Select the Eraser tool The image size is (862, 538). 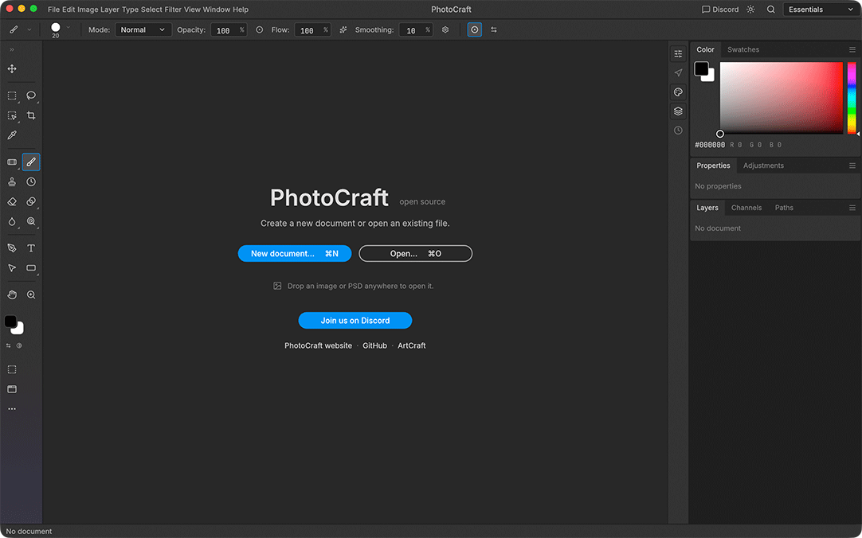11,201
